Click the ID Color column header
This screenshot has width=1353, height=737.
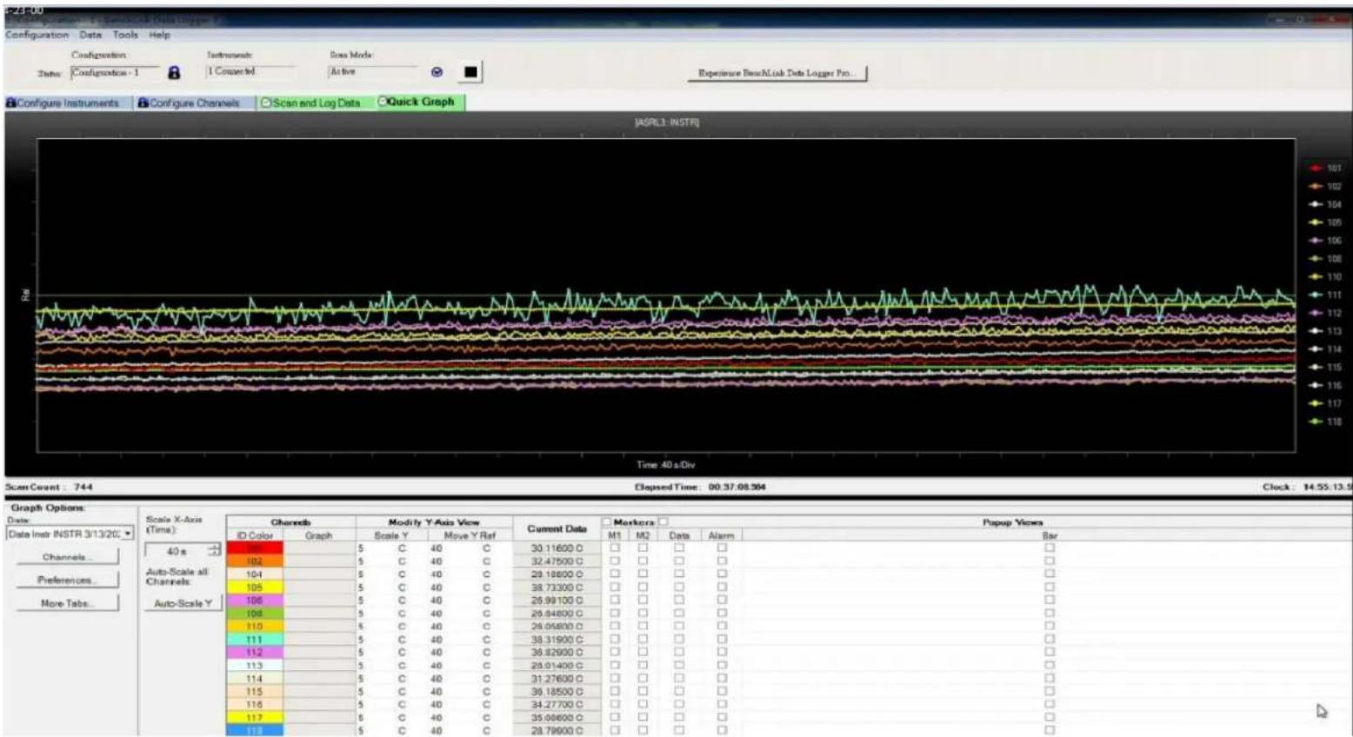(x=255, y=535)
